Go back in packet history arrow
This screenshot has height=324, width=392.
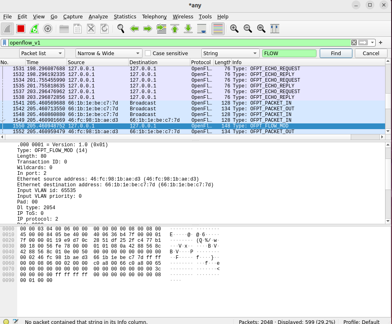134,29
